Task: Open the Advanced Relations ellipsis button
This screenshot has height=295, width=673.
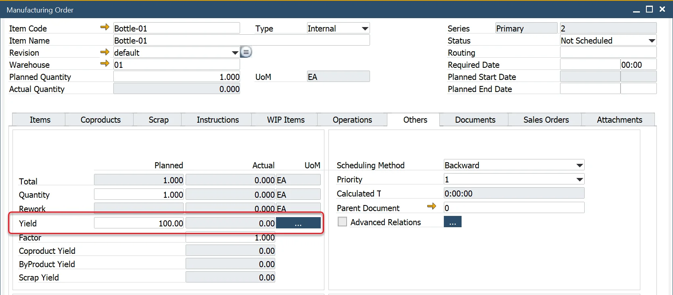Action: 452,222
